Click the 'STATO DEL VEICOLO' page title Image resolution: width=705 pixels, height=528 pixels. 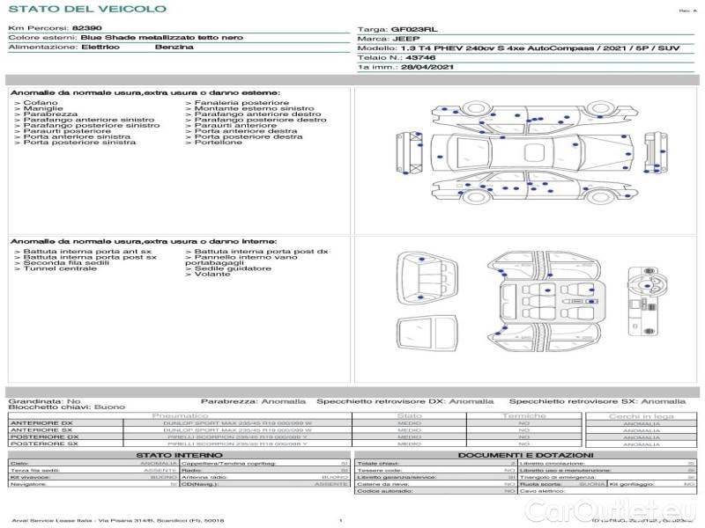point(87,9)
